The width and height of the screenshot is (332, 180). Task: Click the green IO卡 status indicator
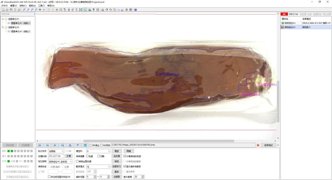click(9, 161)
